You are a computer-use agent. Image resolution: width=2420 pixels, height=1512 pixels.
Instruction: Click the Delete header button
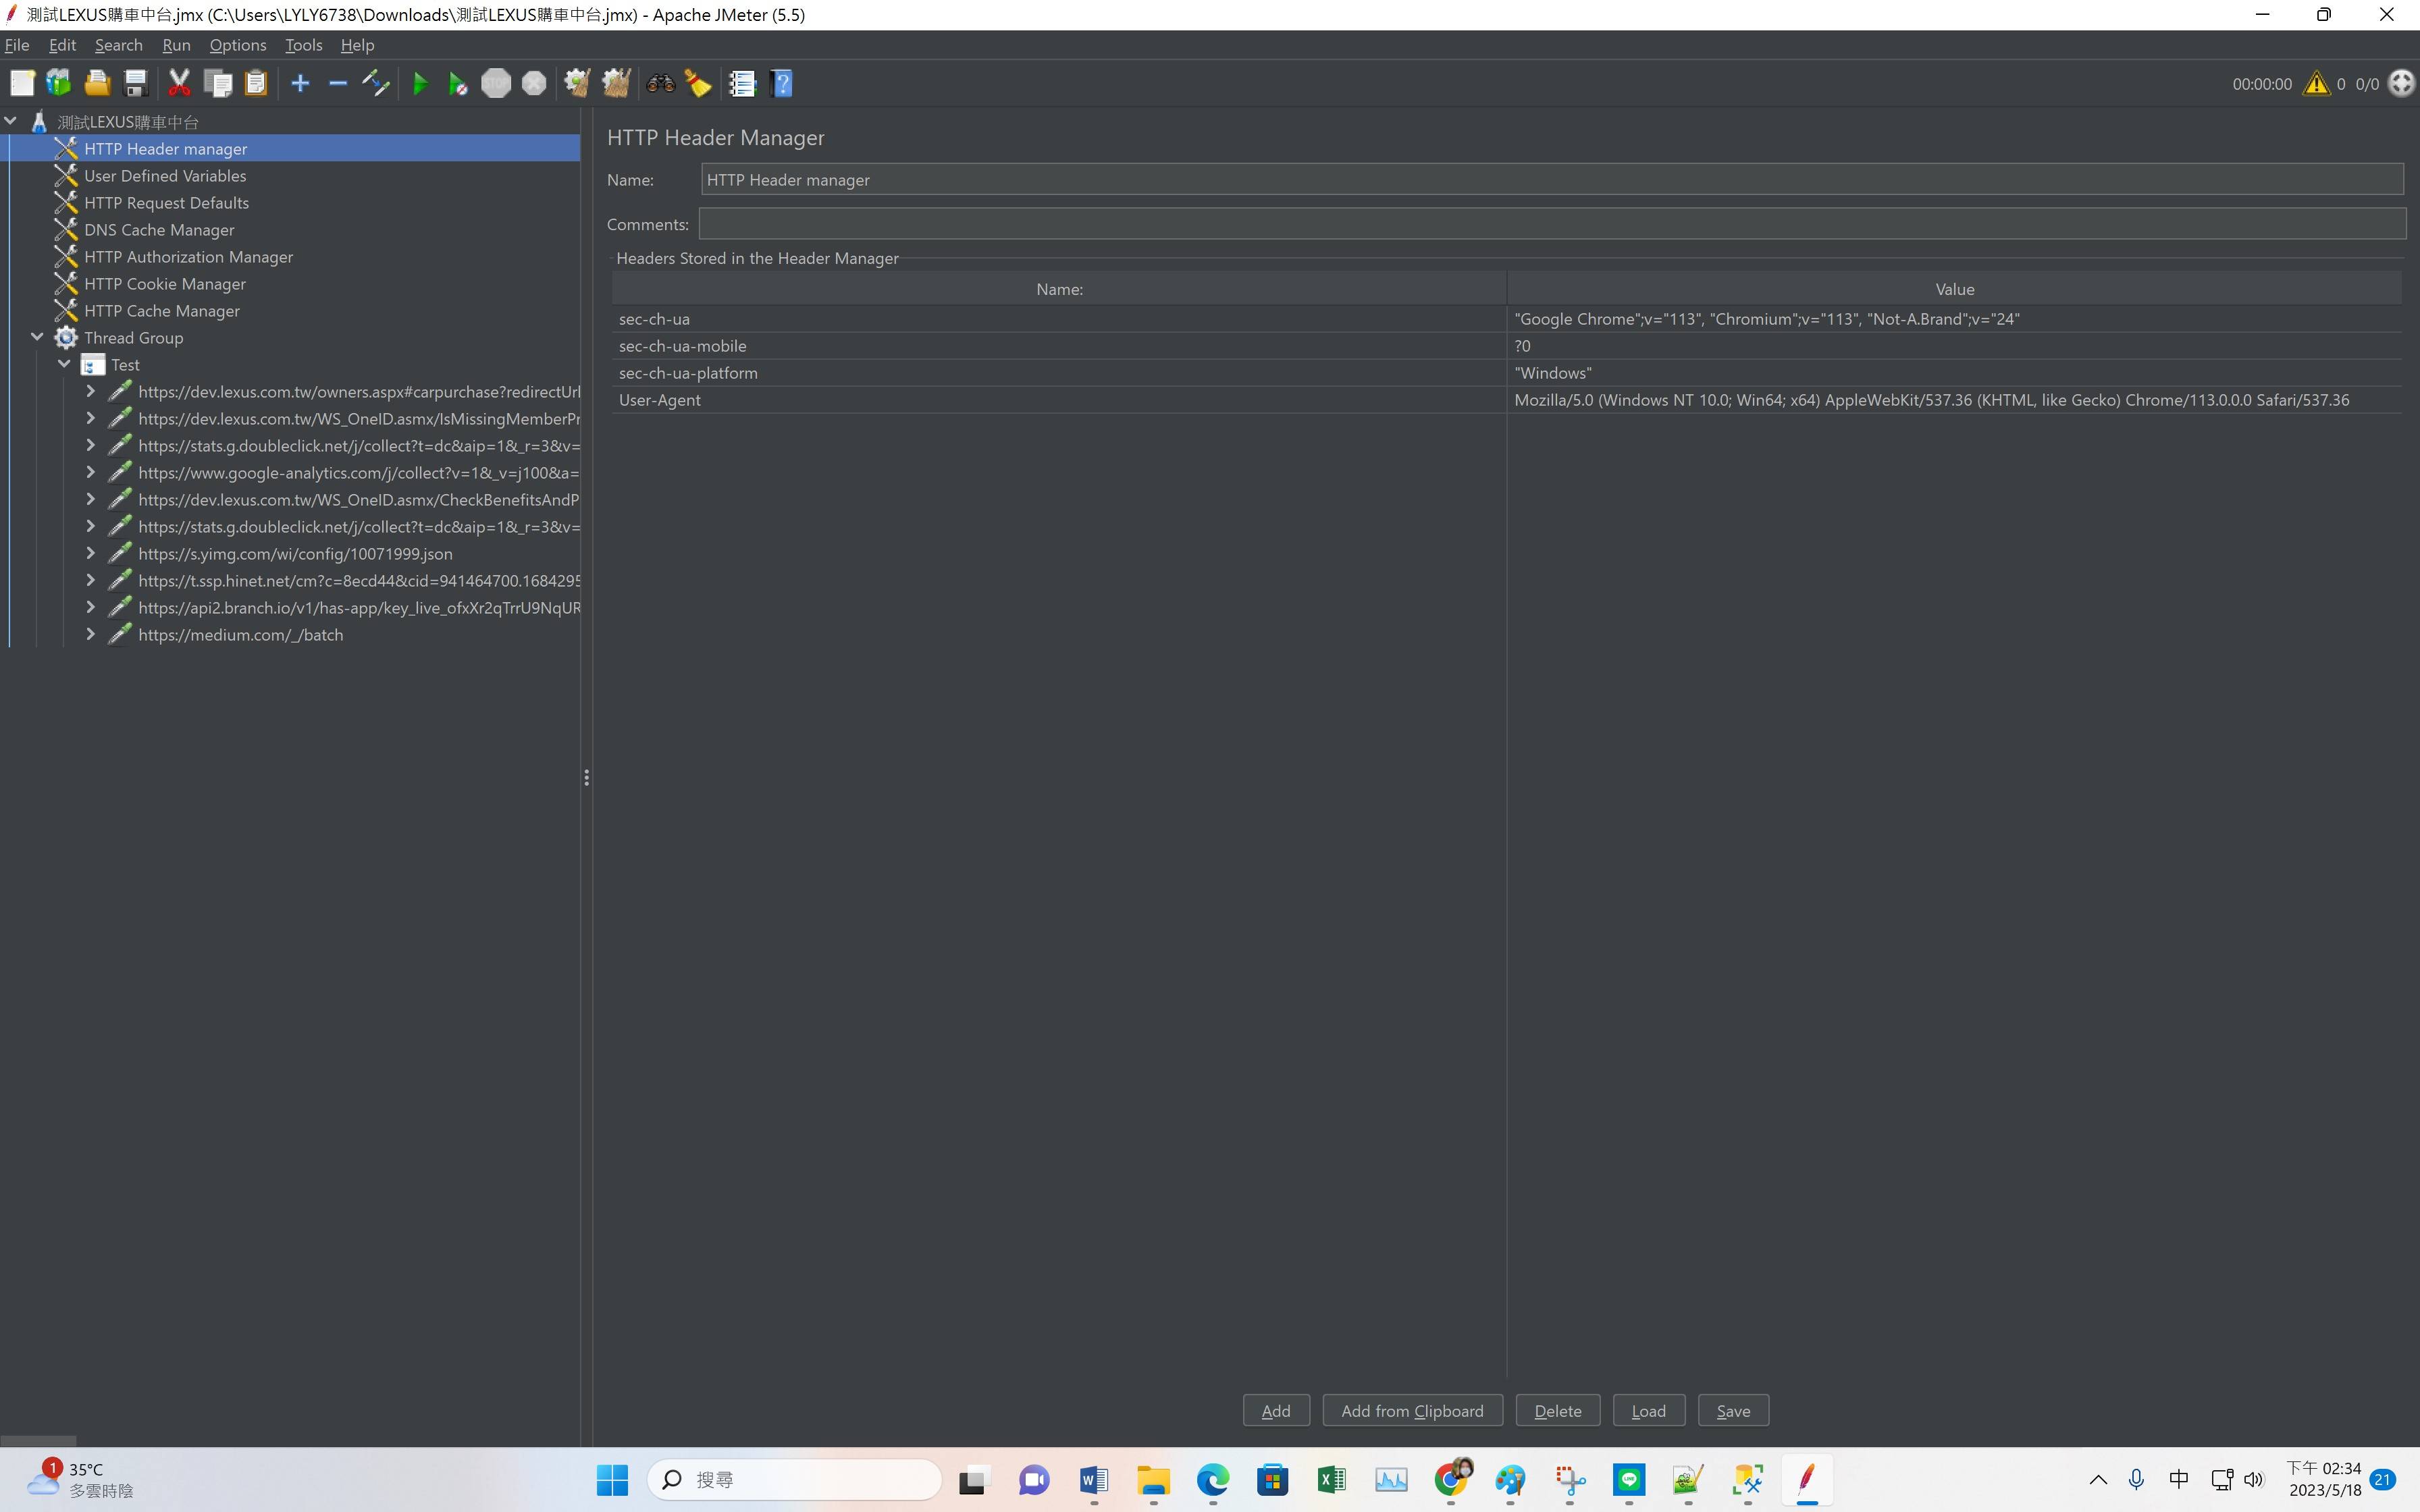coord(1558,1410)
